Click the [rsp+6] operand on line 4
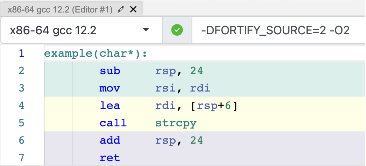The width and height of the screenshot is (366, 166). click(x=214, y=106)
